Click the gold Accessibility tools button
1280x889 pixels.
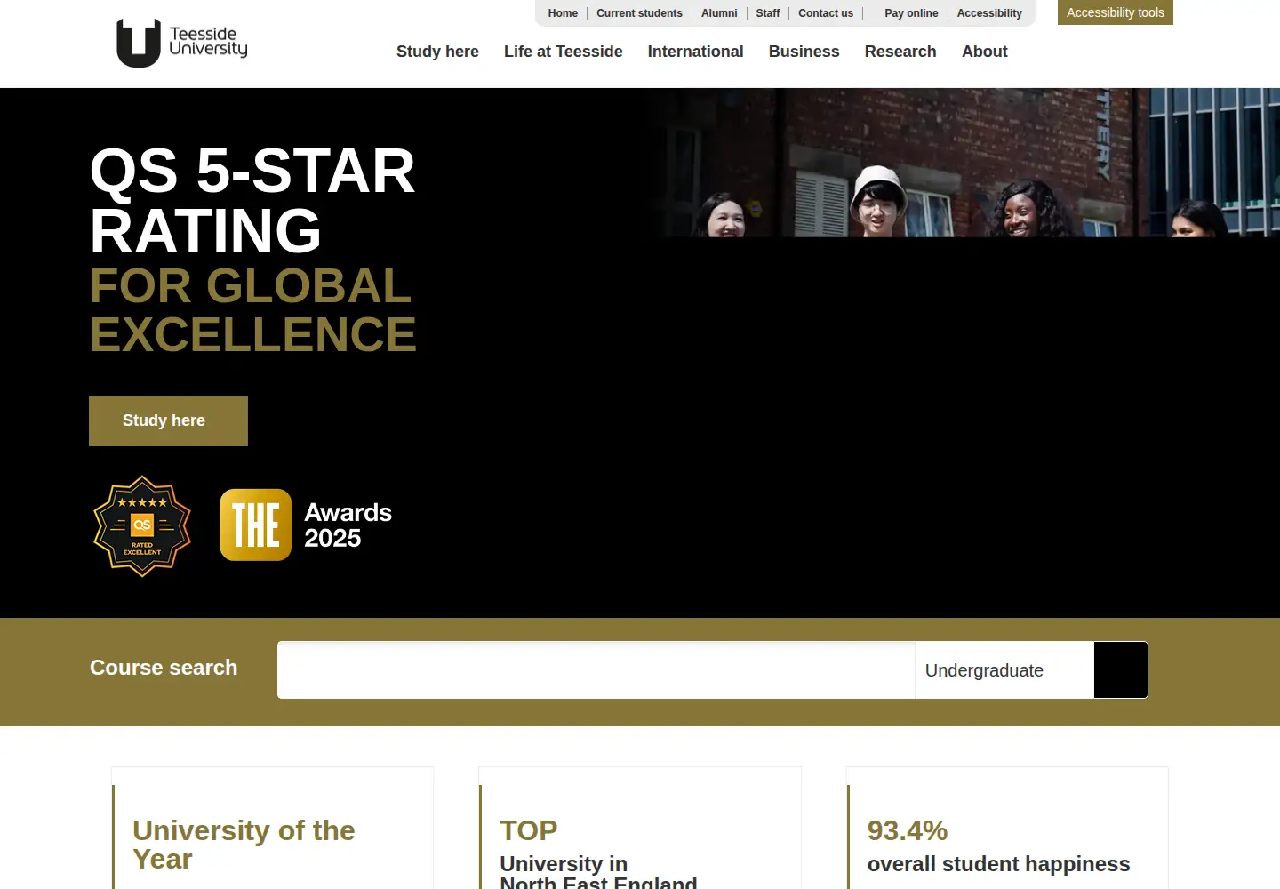[x=1116, y=12]
